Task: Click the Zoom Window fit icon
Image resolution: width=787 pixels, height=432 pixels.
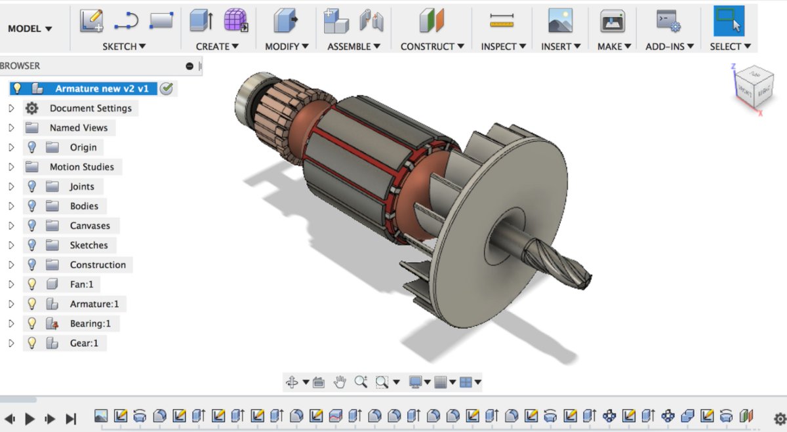Action: 382,382
